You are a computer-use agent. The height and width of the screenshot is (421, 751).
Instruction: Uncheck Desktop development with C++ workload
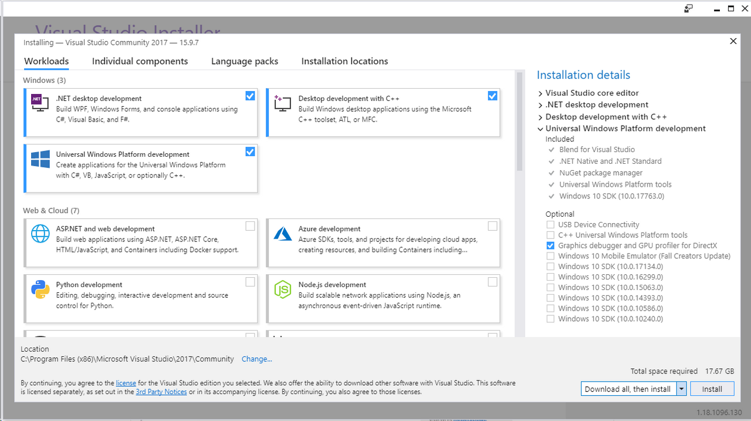point(492,96)
